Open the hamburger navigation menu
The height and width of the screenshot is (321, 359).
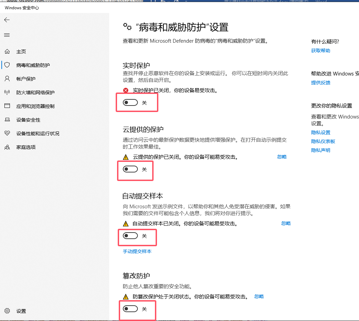[x=7, y=35]
